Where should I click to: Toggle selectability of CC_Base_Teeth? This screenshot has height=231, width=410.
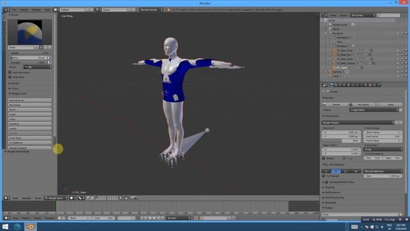[402, 59]
